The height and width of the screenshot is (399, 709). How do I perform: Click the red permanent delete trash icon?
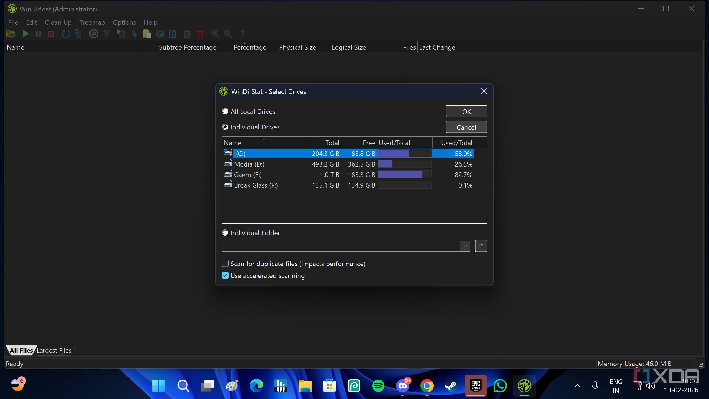tap(200, 34)
